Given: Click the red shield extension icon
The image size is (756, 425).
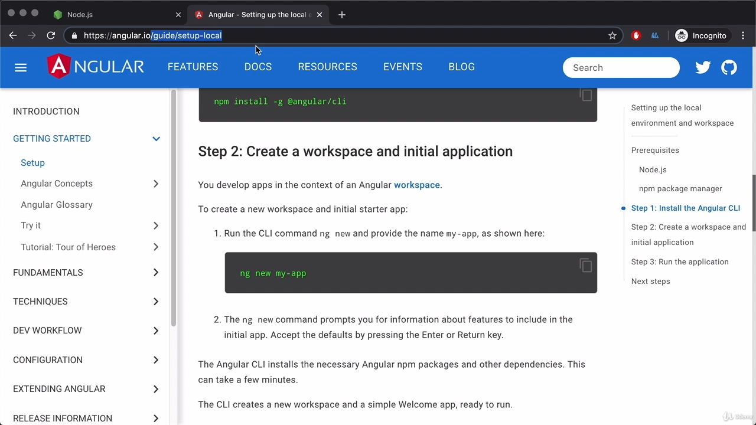Looking at the screenshot, I should pyautogui.click(x=636, y=35).
